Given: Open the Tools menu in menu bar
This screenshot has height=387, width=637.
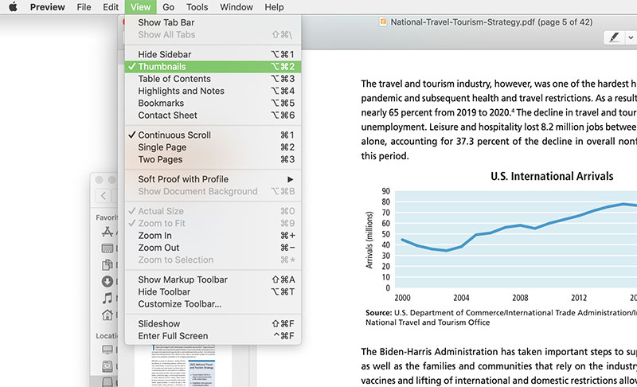Looking at the screenshot, I should [x=197, y=7].
